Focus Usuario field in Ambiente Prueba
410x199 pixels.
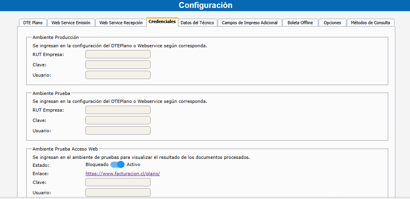[118, 131]
